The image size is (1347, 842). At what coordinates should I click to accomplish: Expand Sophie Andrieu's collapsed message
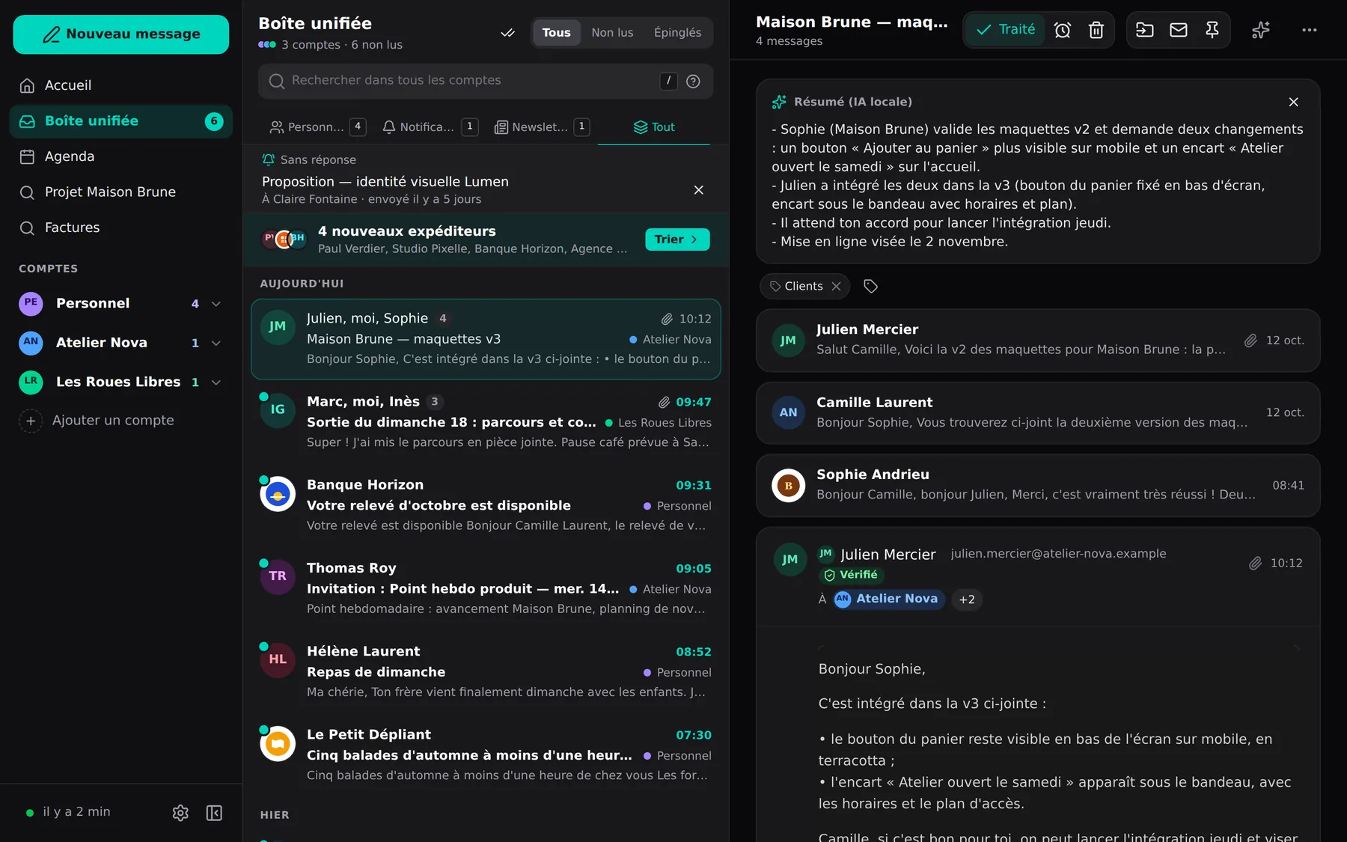tap(1038, 486)
